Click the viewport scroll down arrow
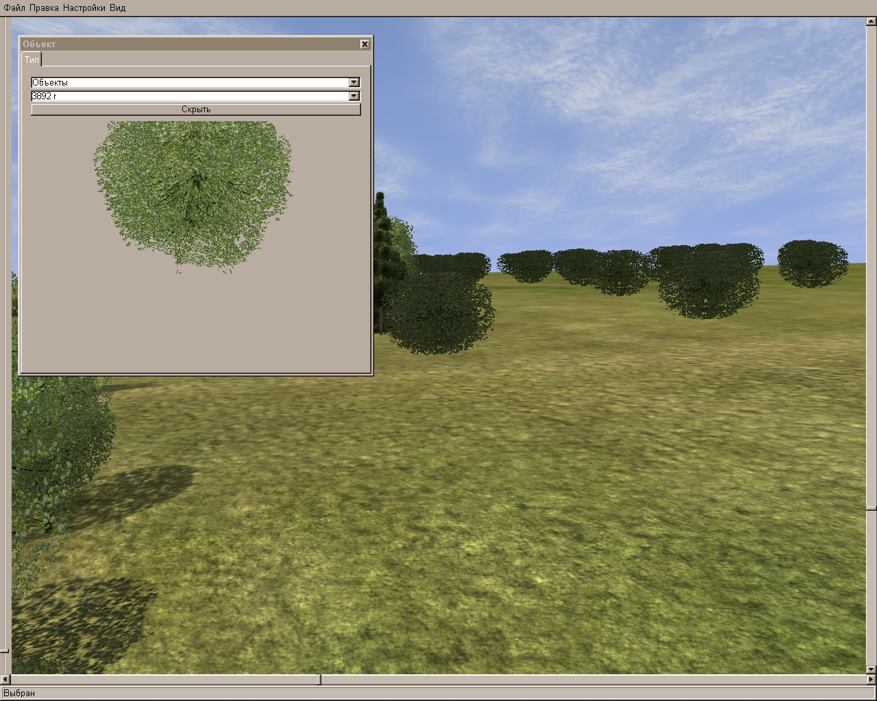The width and height of the screenshot is (877, 701). (x=871, y=669)
